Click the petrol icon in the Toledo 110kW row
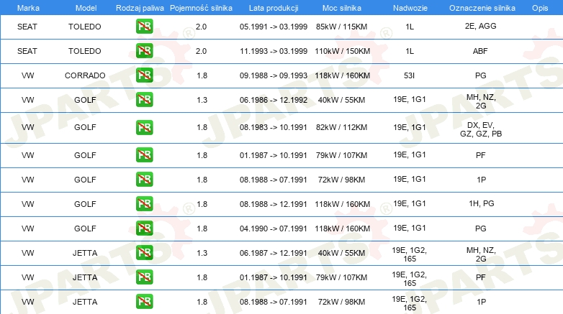The image size is (563, 314). point(144,51)
